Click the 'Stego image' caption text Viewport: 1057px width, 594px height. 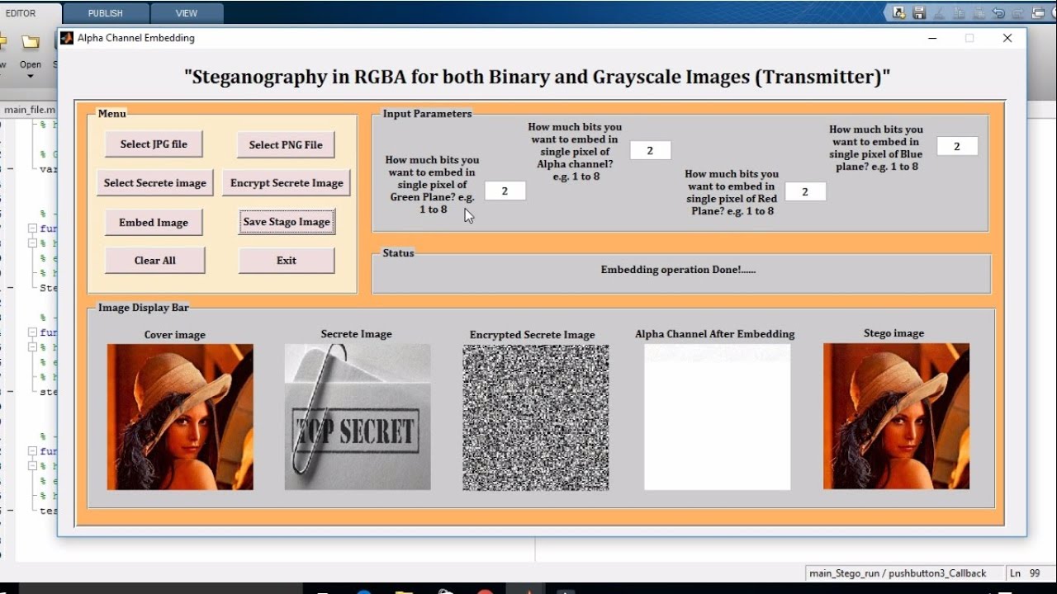click(893, 333)
